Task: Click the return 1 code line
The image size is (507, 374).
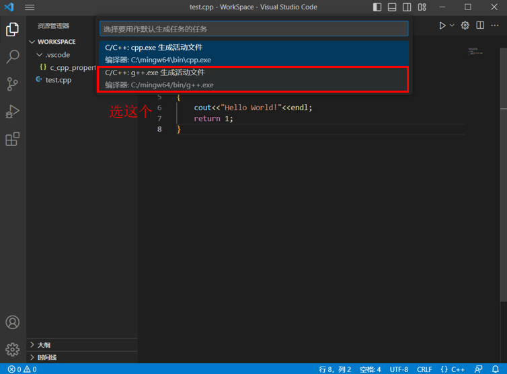Action: [x=213, y=119]
